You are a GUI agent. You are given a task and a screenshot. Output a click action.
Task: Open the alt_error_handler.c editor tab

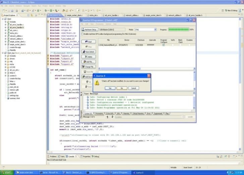click(111, 15)
